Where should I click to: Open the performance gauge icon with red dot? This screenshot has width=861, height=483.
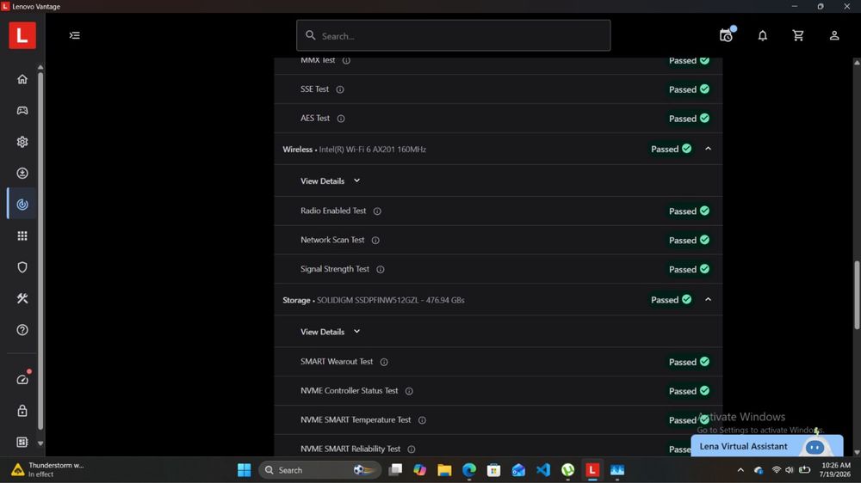click(22, 379)
